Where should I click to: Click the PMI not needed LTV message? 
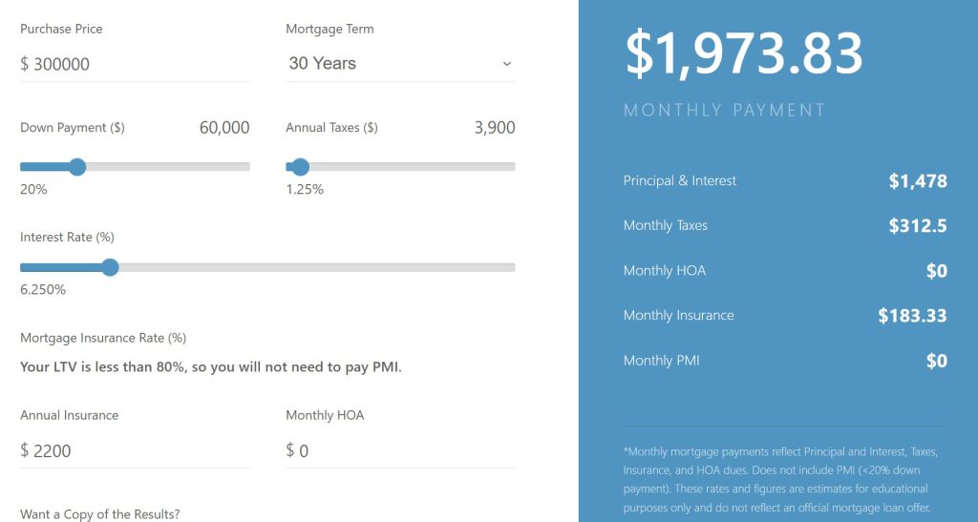[x=211, y=366]
